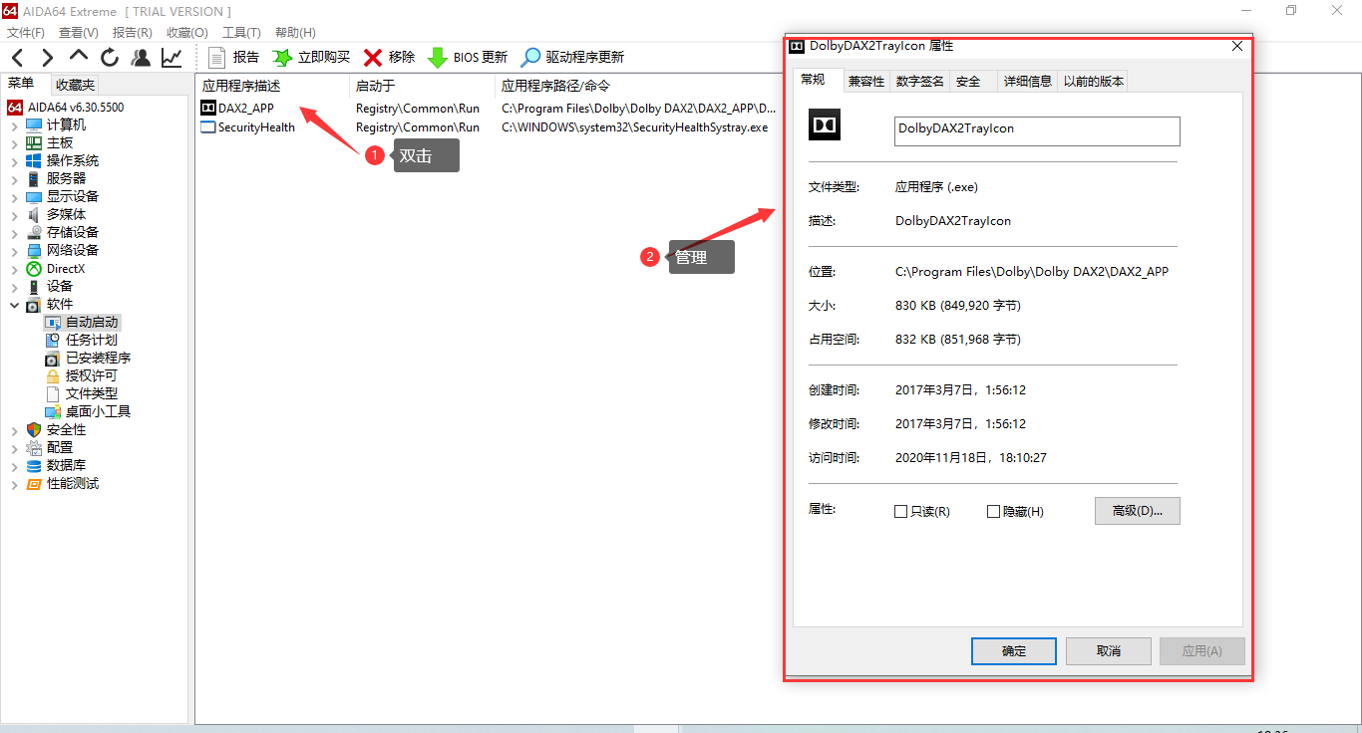Click the 确定 button
The height and width of the screenshot is (733, 1362).
pos(1013,651)
